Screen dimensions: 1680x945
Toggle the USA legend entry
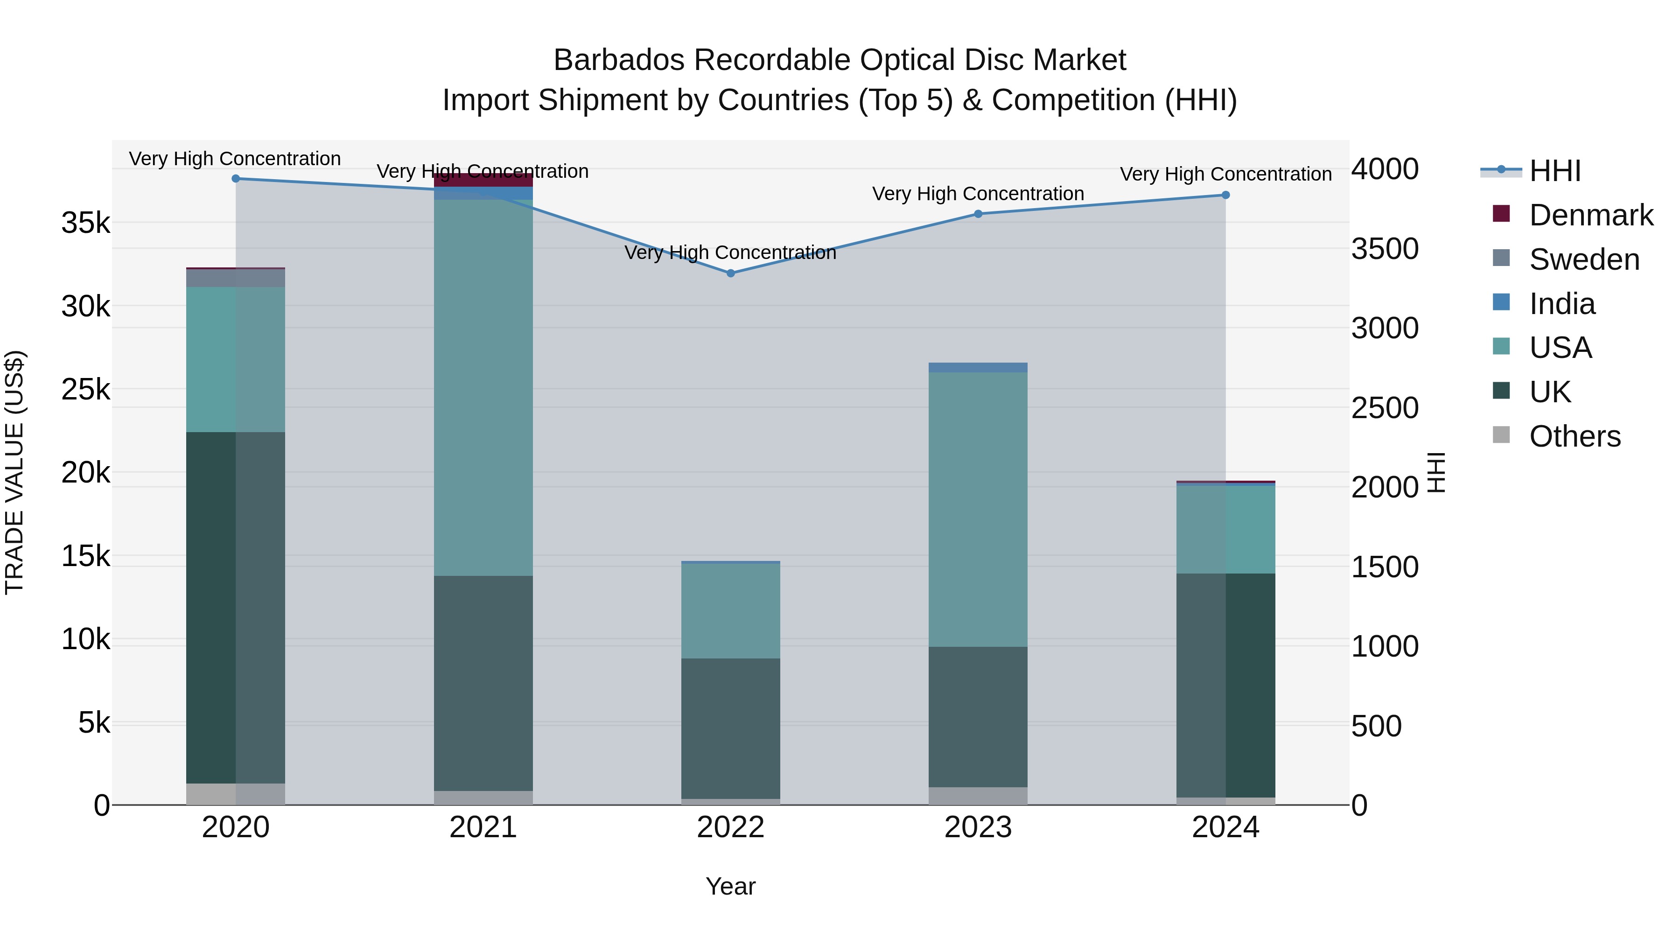[x=1542, y=348]
